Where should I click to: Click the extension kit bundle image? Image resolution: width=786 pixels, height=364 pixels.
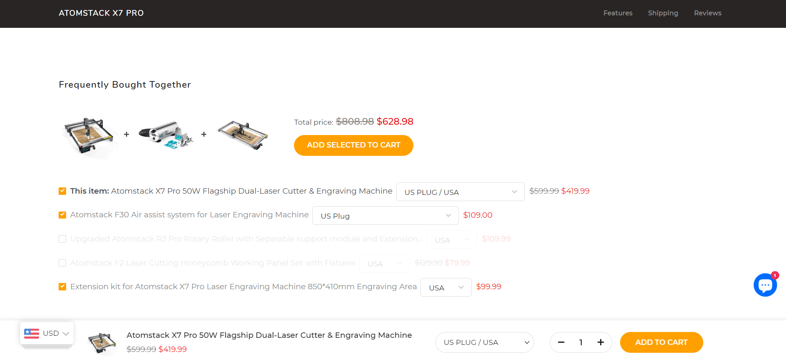(x=243, y=135)
